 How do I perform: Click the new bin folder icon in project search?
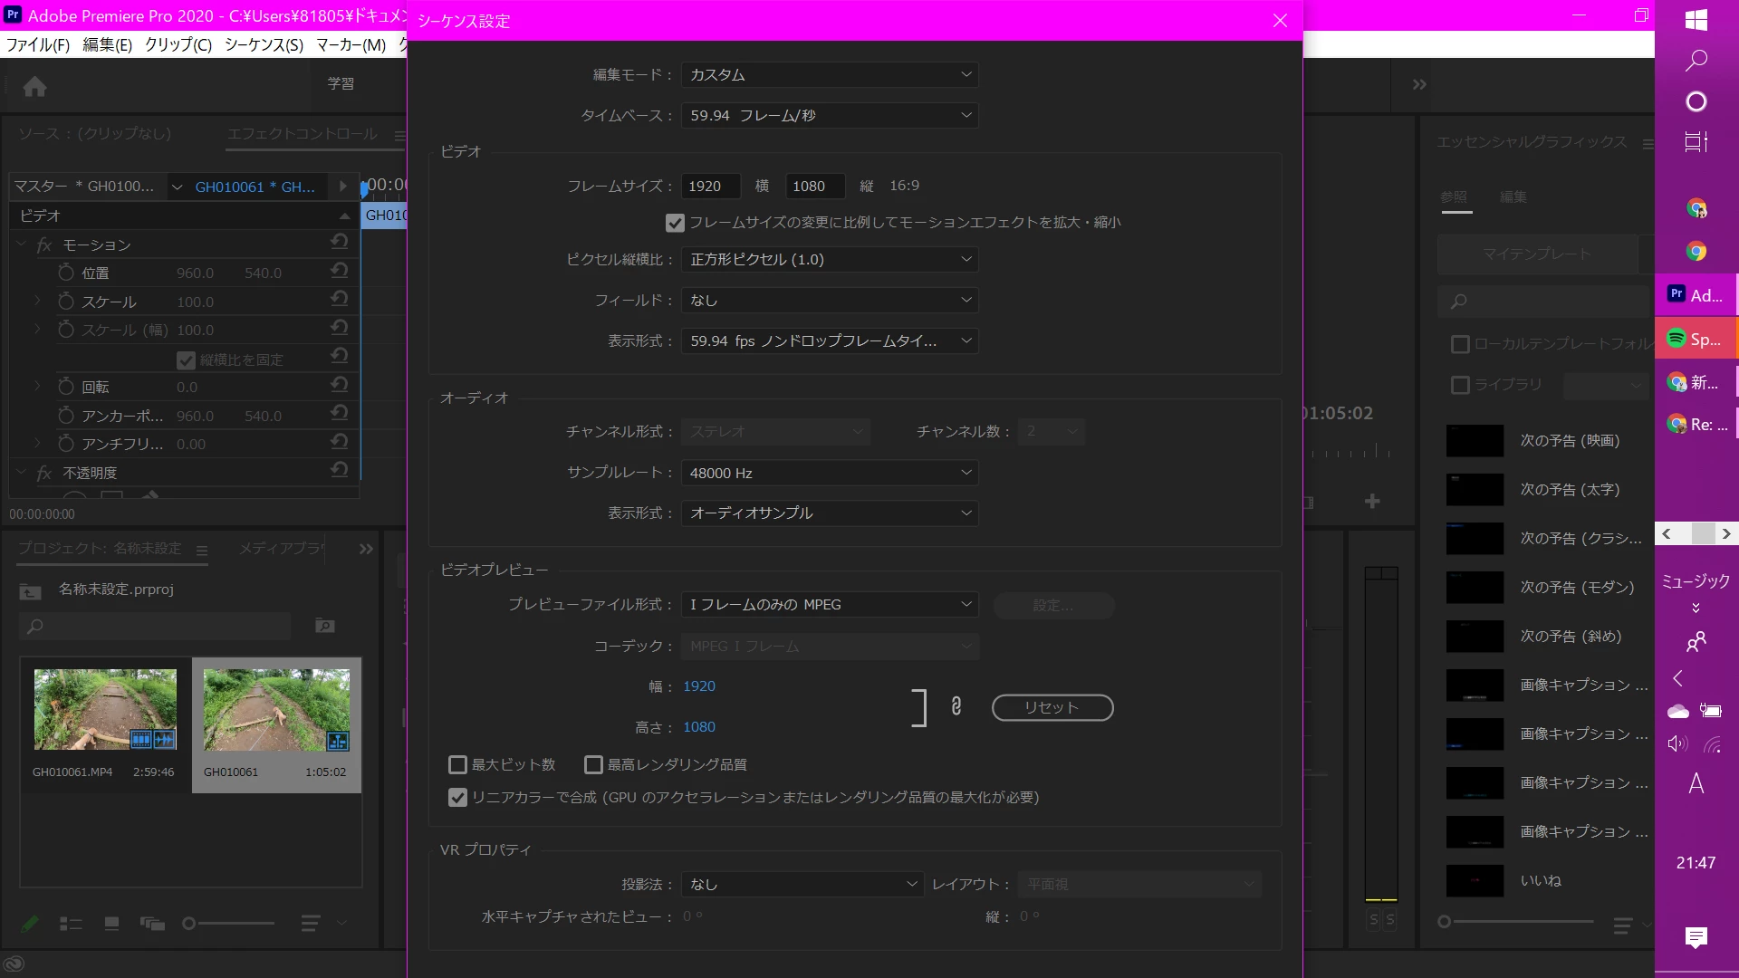(x=324, y=626)
